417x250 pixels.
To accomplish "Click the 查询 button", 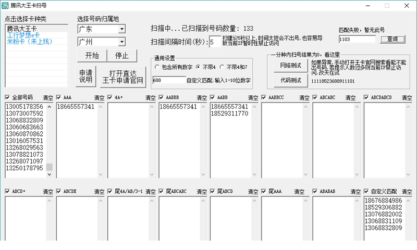I will coord(393,39).
